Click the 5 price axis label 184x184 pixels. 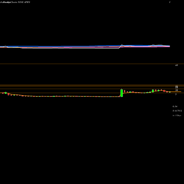[x=176, y=94]
